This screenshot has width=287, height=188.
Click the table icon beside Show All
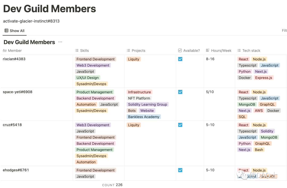tap(6, 31)
